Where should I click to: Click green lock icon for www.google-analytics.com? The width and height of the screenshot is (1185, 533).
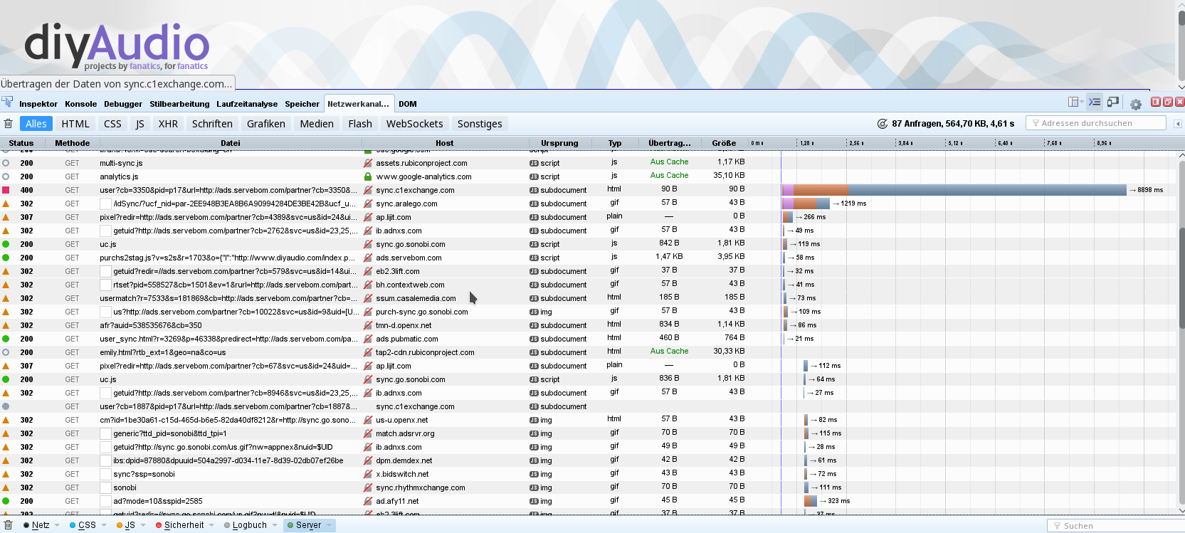(368, 176)
